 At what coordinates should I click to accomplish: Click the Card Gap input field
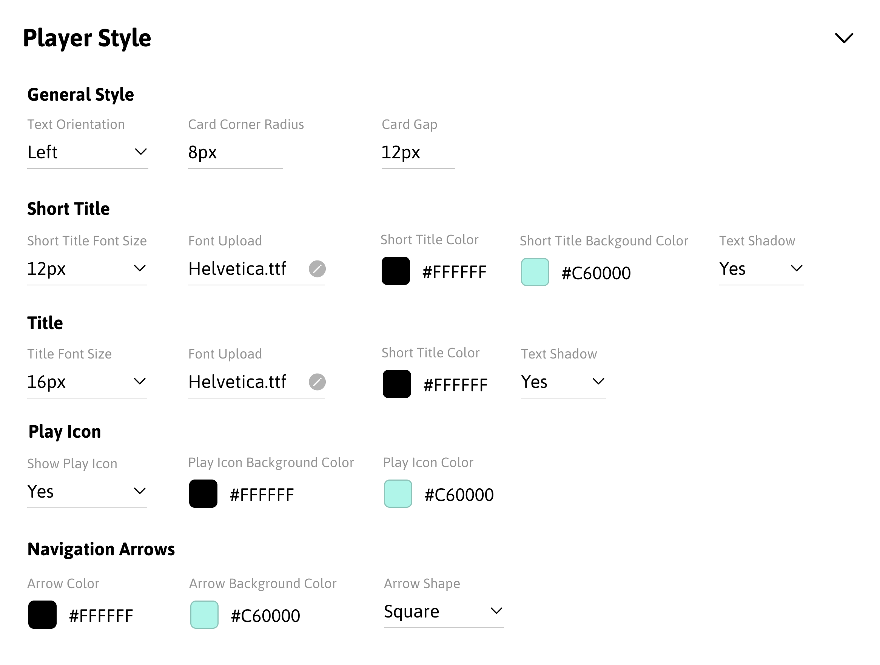click(418, 153)
